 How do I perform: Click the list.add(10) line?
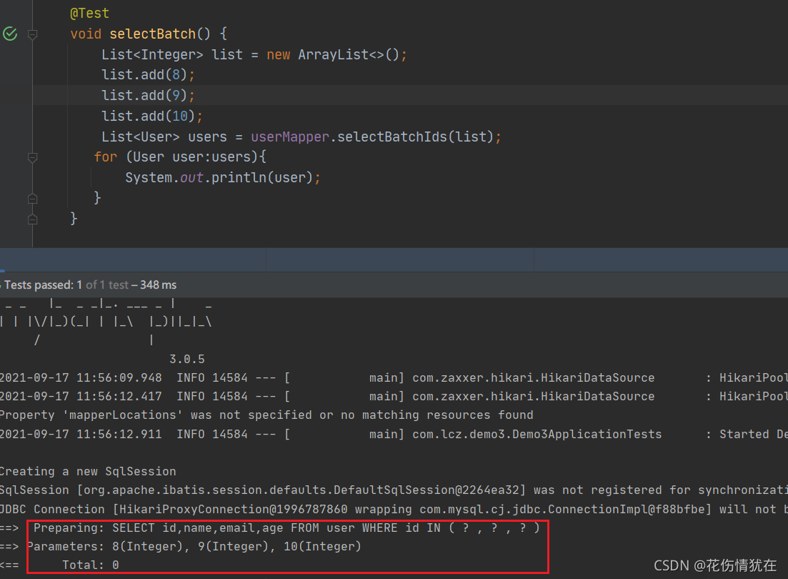(x=152, y=117)
